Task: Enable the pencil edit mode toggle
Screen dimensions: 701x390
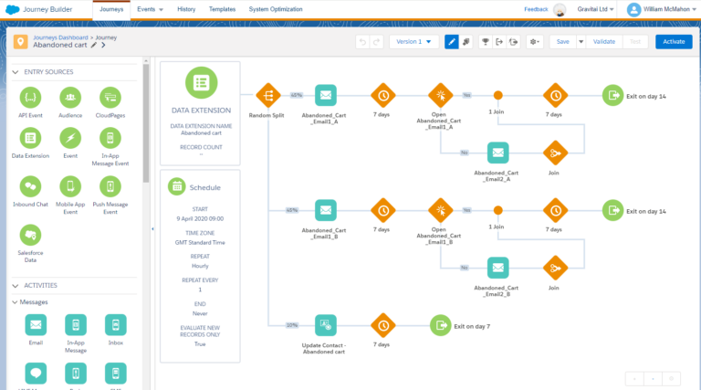Action: click(451, 42)
